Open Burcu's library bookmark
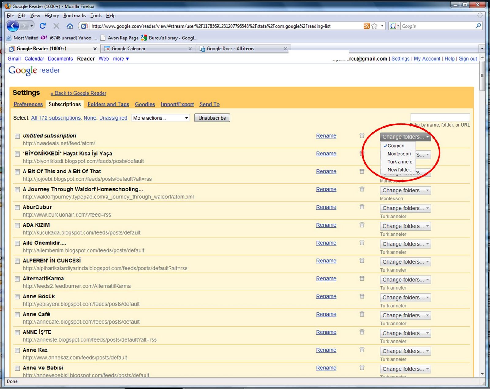 169,38
